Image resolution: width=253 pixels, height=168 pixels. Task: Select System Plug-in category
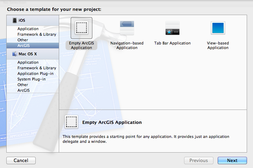31,79
